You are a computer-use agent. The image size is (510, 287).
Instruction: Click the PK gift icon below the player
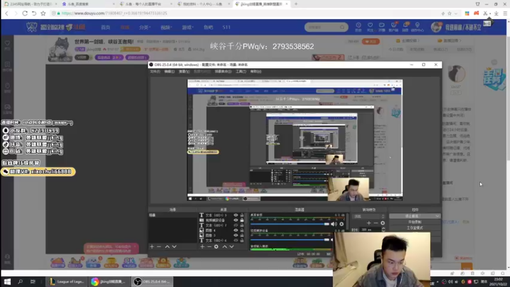[129, 262]
